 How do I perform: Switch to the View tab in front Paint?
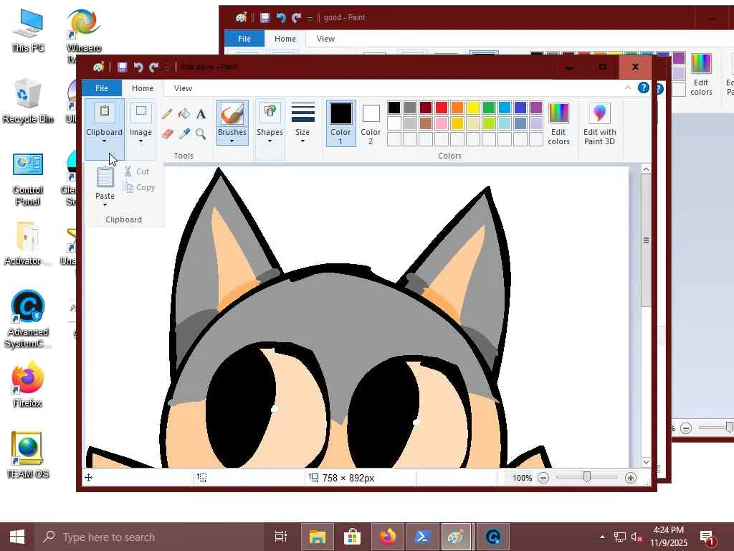click(x=183, y=88)
